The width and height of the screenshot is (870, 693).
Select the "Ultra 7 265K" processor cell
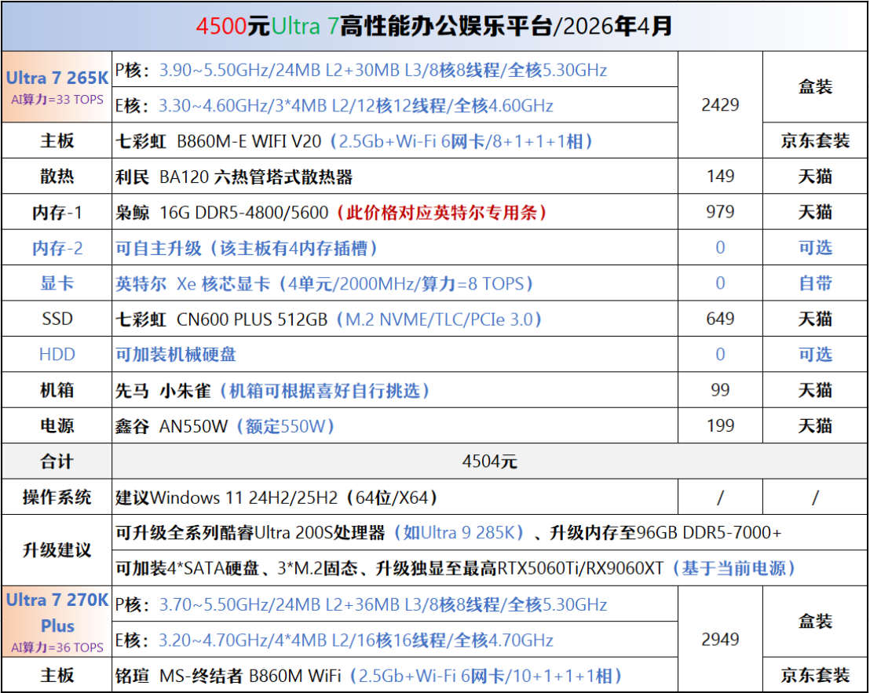tap(57, 87)
